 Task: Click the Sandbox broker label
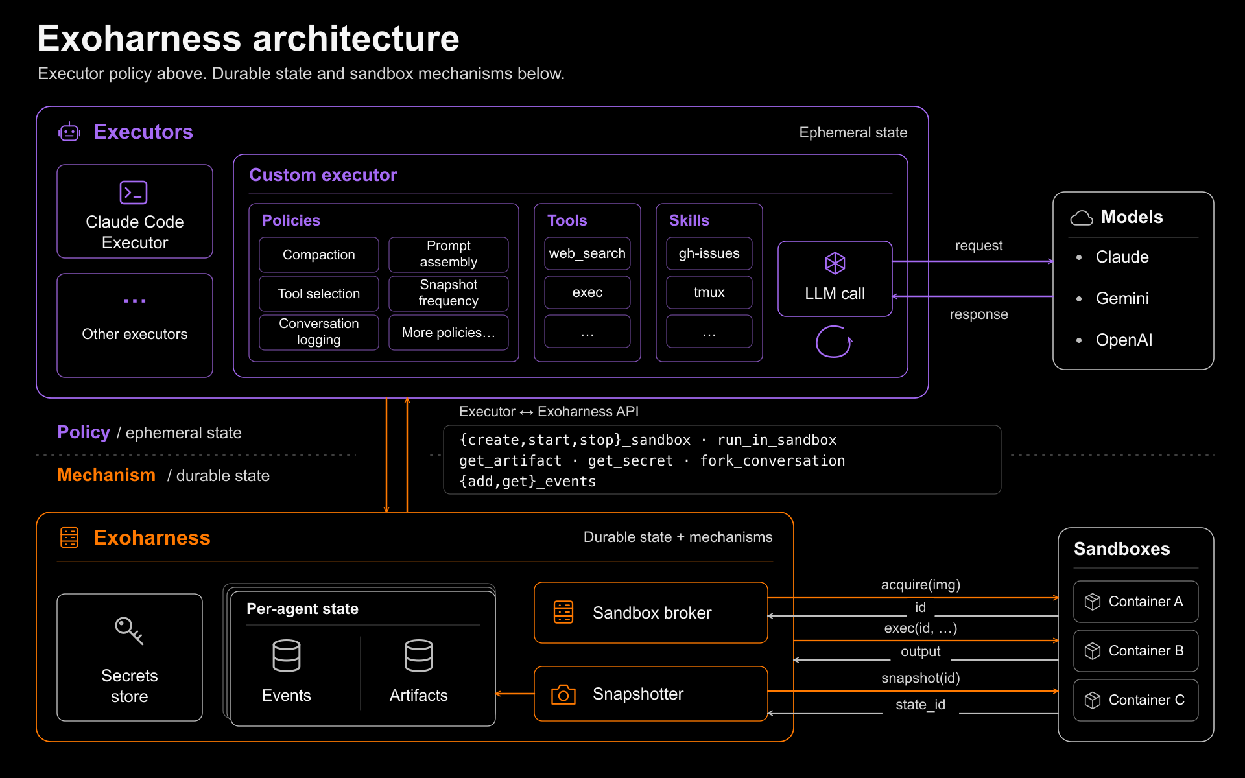652,613
